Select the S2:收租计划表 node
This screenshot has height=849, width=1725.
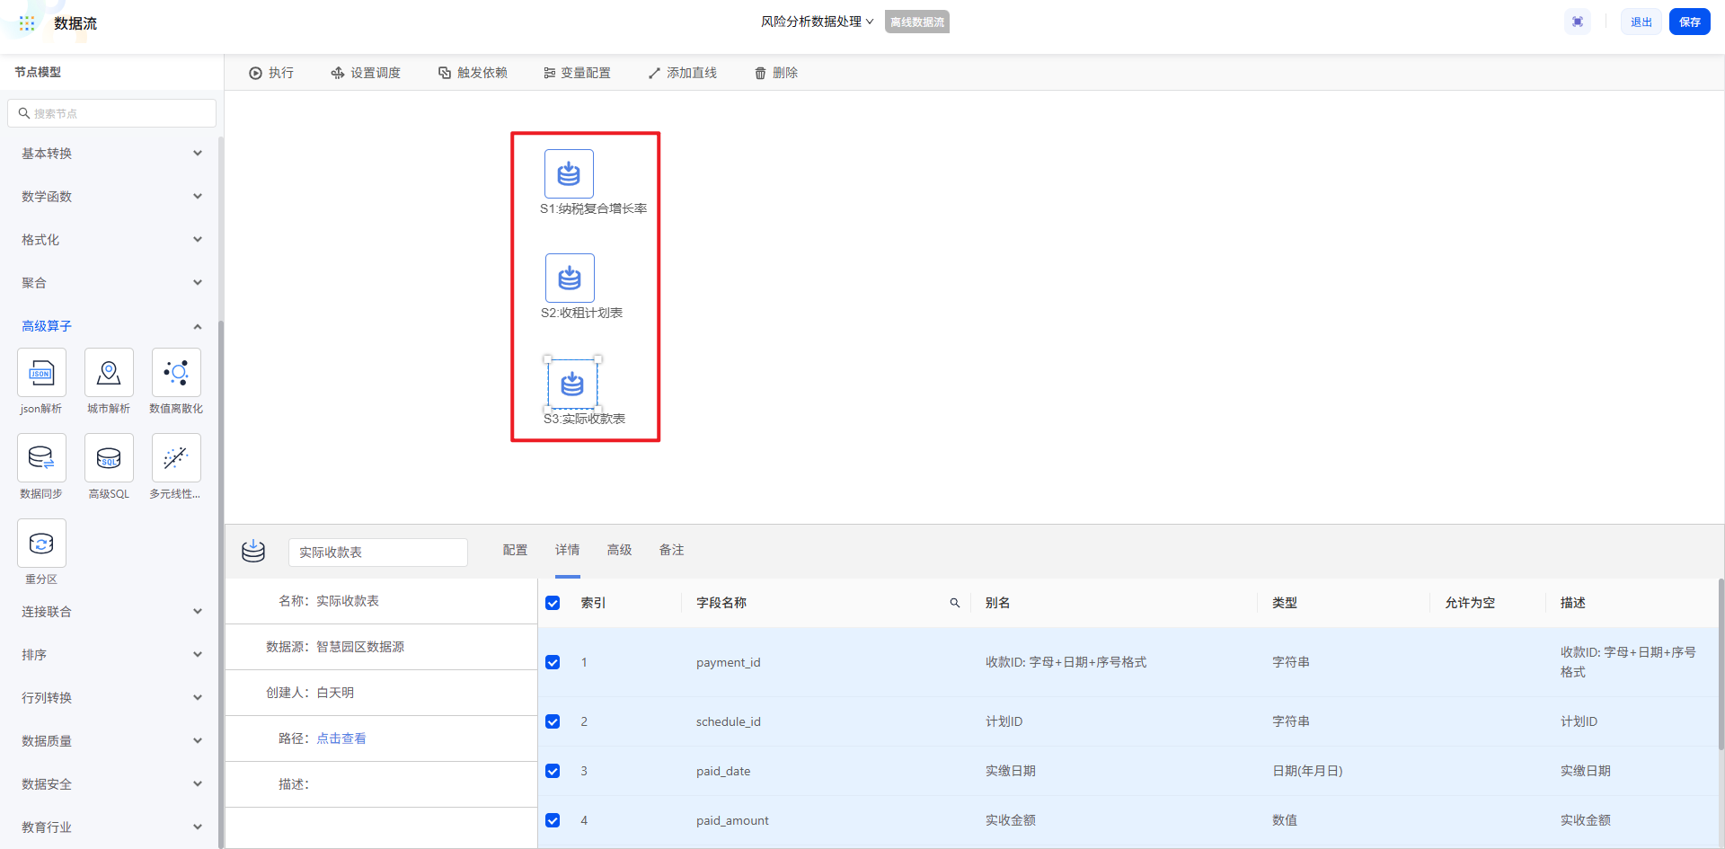click(570, 278)
